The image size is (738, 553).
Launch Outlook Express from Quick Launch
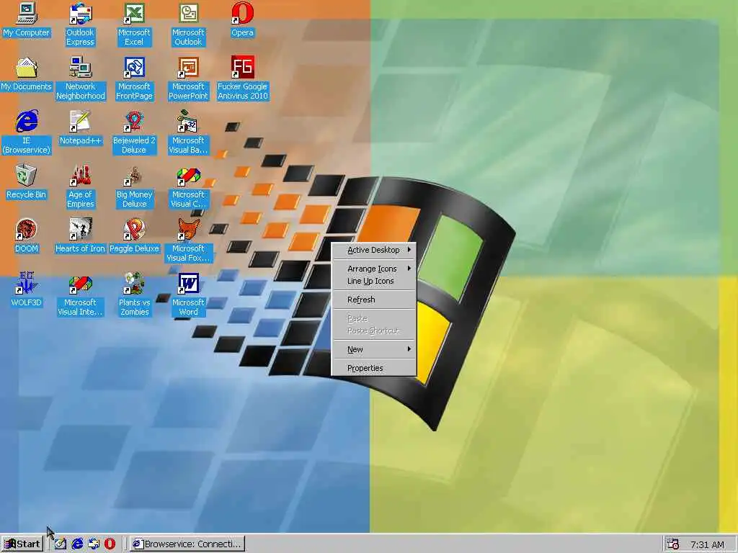click(x=94, y=544)
